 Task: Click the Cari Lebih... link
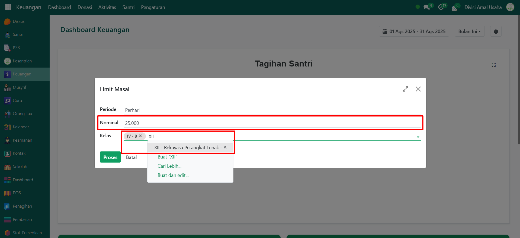pos(169,166)
